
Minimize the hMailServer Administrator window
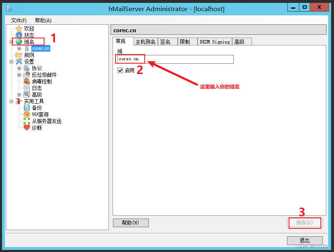tap(293, 7)
